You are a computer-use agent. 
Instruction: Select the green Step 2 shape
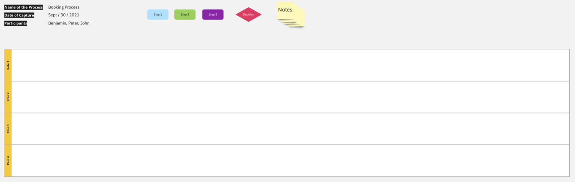185,15
